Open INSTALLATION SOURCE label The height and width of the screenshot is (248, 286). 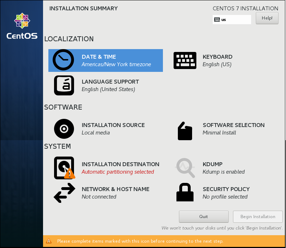(x=113, y=125)
